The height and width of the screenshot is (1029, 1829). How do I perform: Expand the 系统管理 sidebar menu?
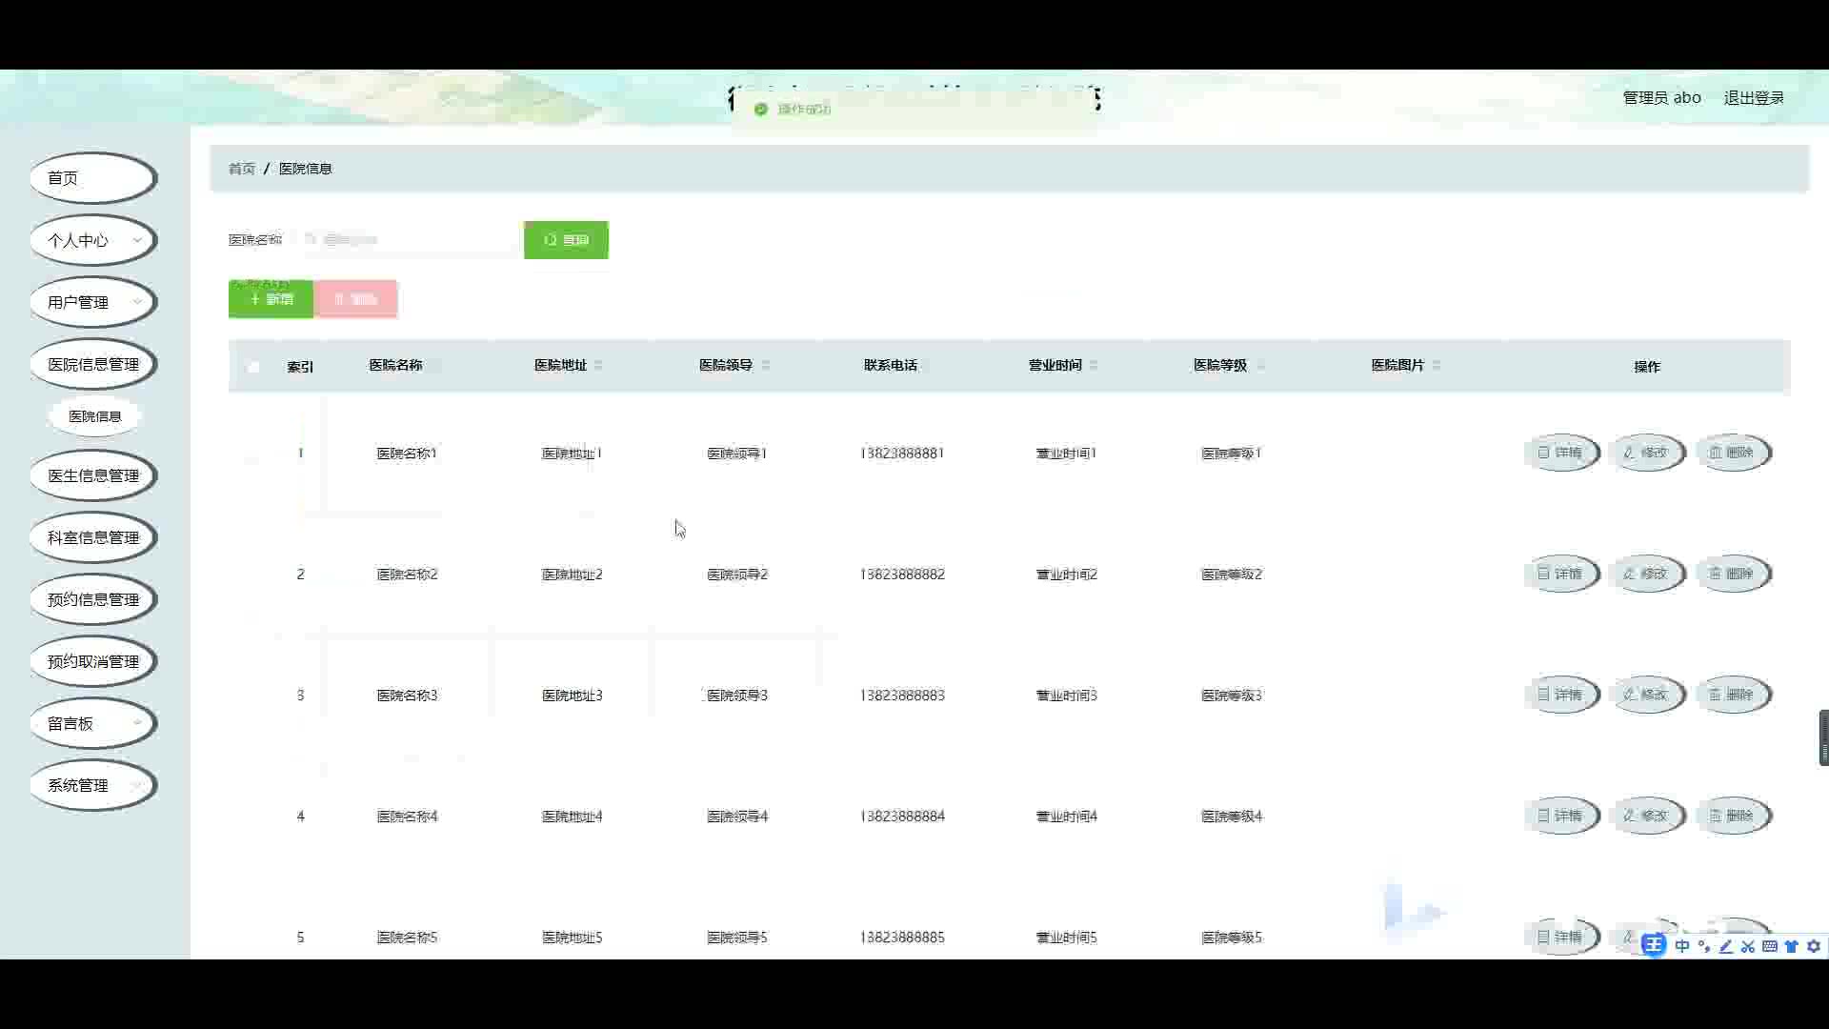point(92,785)
